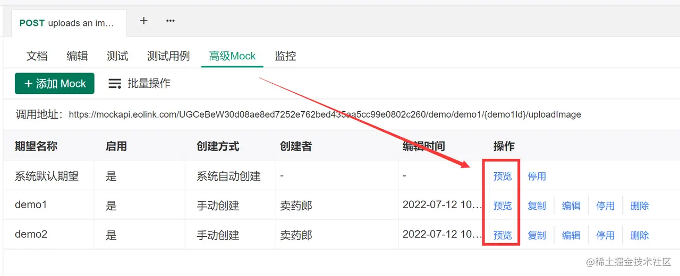Open the 测试用例 tab
Screen dimensions: 680x276
pyautogui.click(x=168, y=56)
